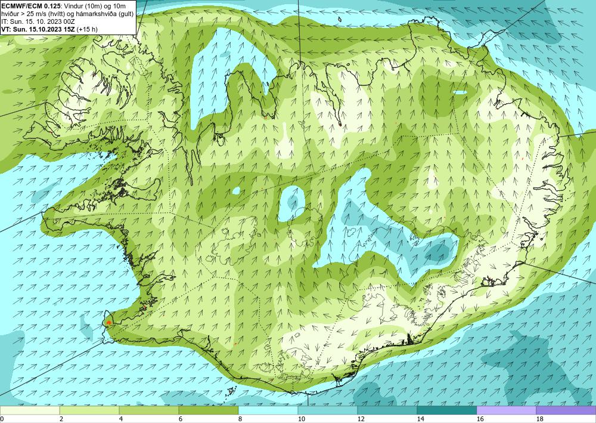This screenshot has height=423, width=596.
Task: Click the purple swatch above 18 m/s
Action: tap(566, 410)
